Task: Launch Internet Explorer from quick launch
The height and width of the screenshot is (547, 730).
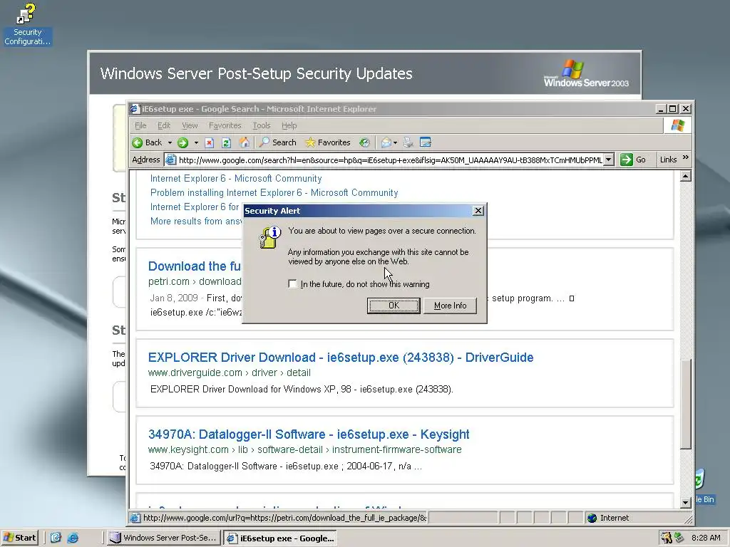Action: pyautogui.click(x=73, y=538)
